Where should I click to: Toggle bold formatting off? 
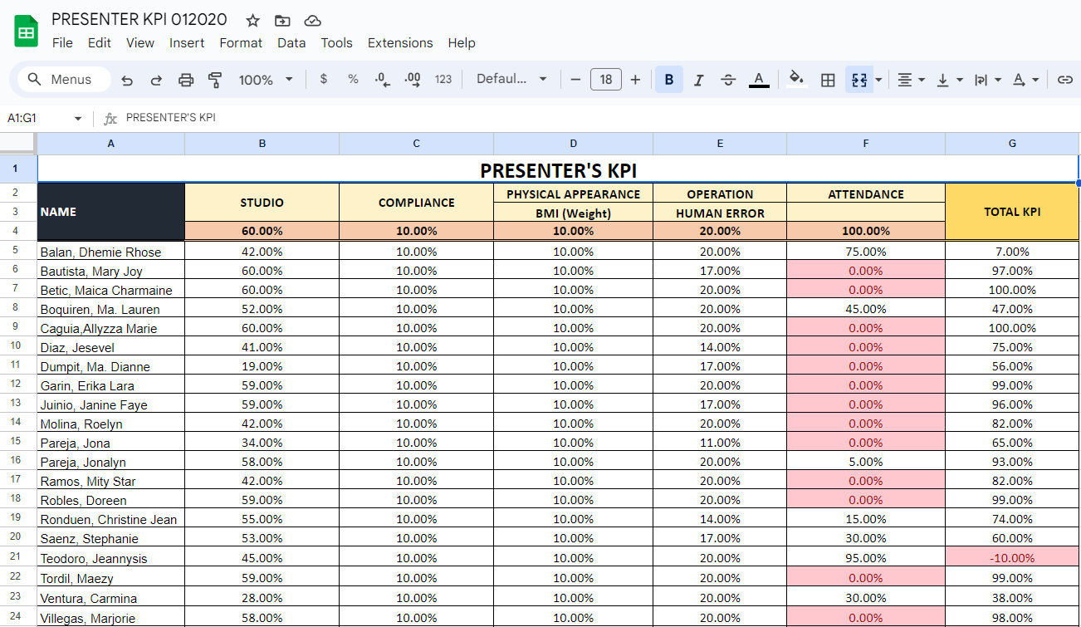668,80
